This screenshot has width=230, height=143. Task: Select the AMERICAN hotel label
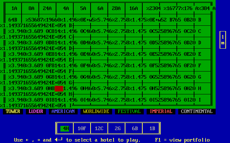pyautogui.click(x=63, y=112)
